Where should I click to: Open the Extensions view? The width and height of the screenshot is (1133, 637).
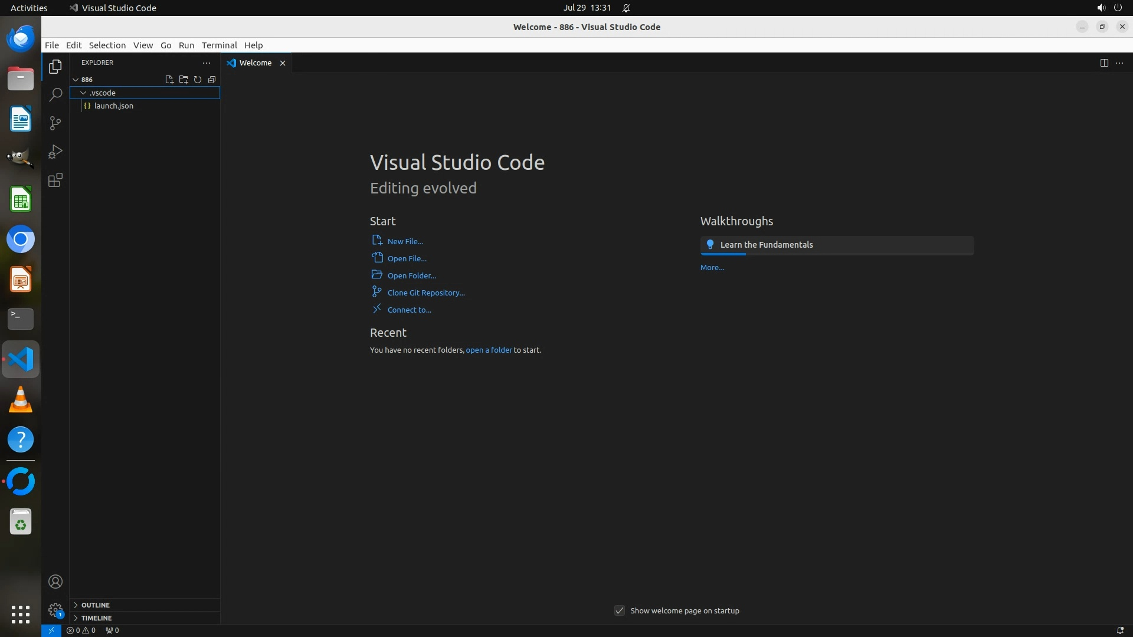pyautogui.click(x=55, y=180)
